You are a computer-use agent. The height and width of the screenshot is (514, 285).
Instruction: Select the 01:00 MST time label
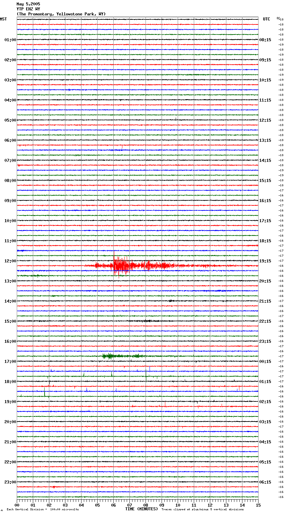click(10, 40)
